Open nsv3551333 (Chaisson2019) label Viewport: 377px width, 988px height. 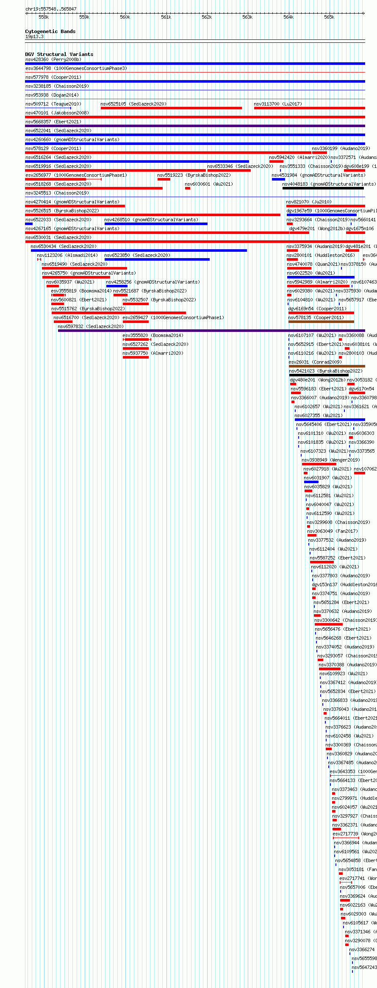pyautogui.click(x=311, y=167)
